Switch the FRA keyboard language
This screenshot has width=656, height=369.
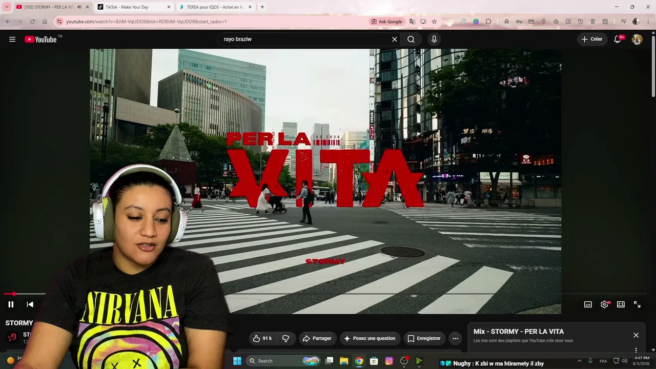[x=603, y=361]
